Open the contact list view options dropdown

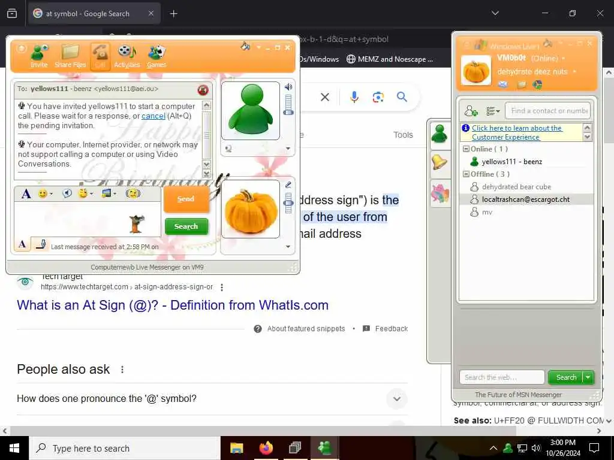click(493, 111)
